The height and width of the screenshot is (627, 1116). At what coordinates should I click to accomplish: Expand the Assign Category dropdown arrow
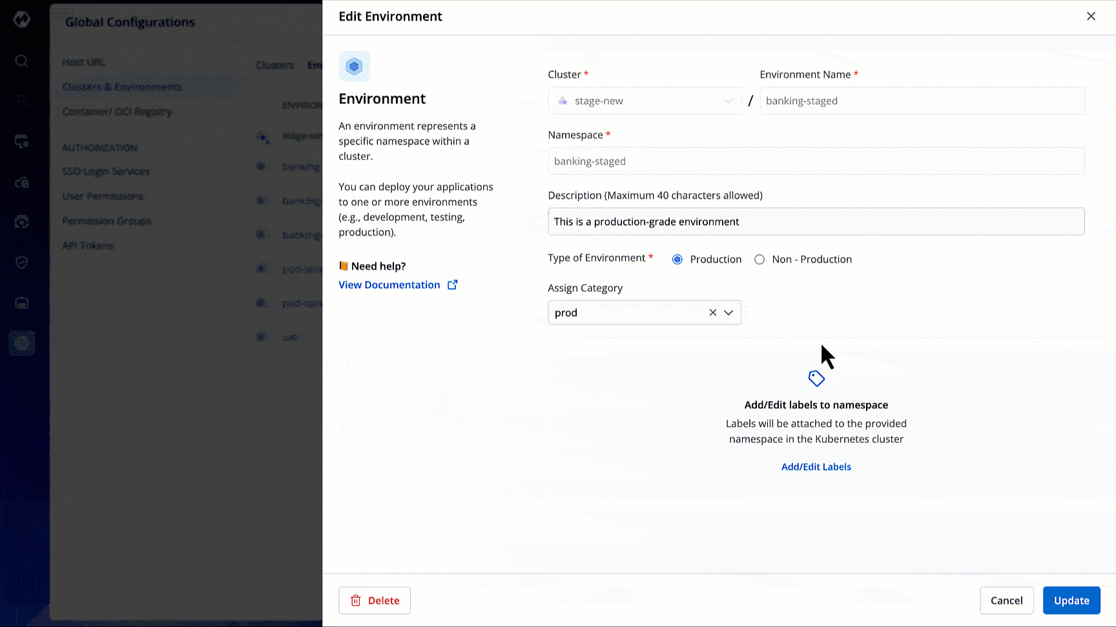coord(728,313)
